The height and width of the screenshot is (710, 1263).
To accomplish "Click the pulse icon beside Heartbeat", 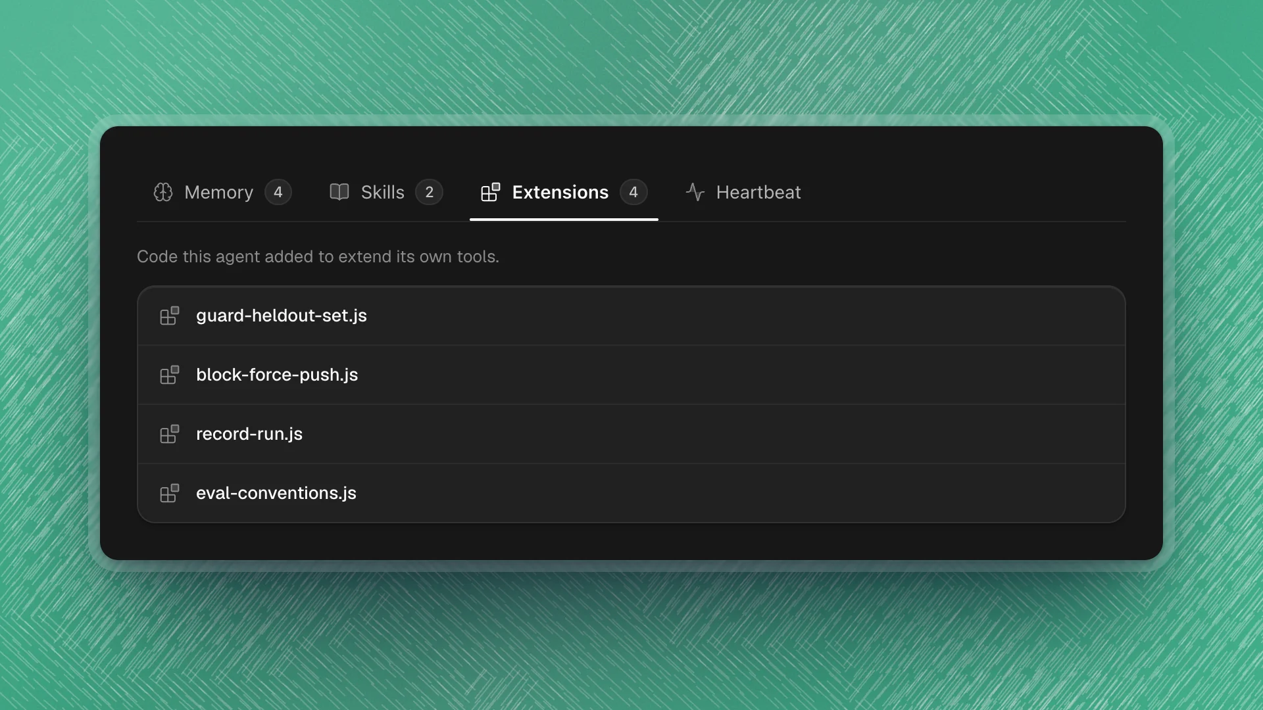I will coord(695,192).
